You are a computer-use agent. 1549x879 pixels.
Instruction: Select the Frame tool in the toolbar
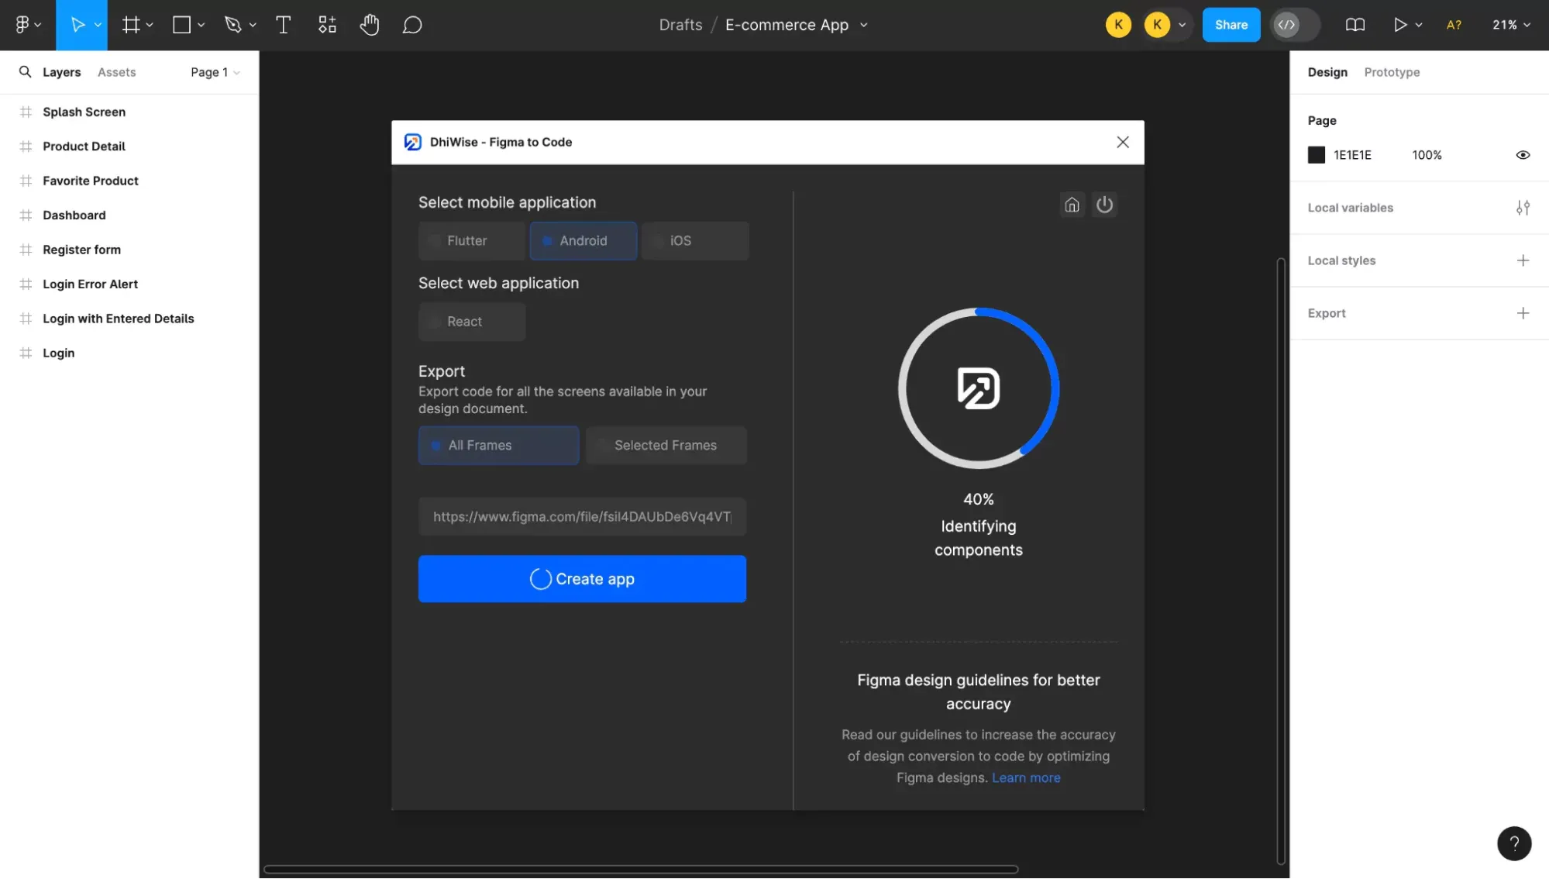tap(131, 25)
